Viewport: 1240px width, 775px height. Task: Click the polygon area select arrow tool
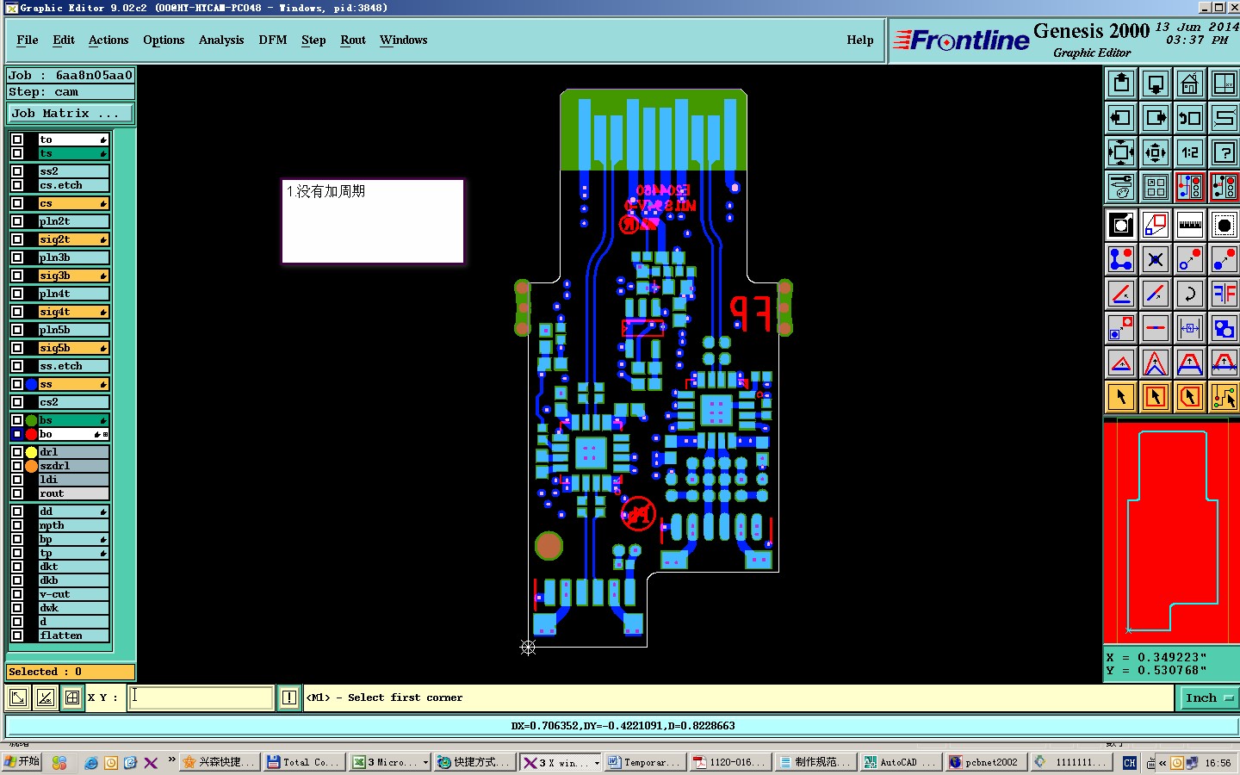click(x=1190, y=397)
